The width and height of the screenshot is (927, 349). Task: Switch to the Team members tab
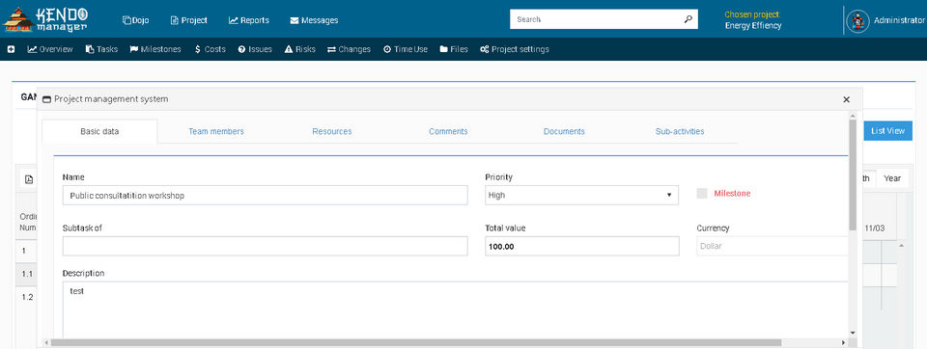point(215,132)
